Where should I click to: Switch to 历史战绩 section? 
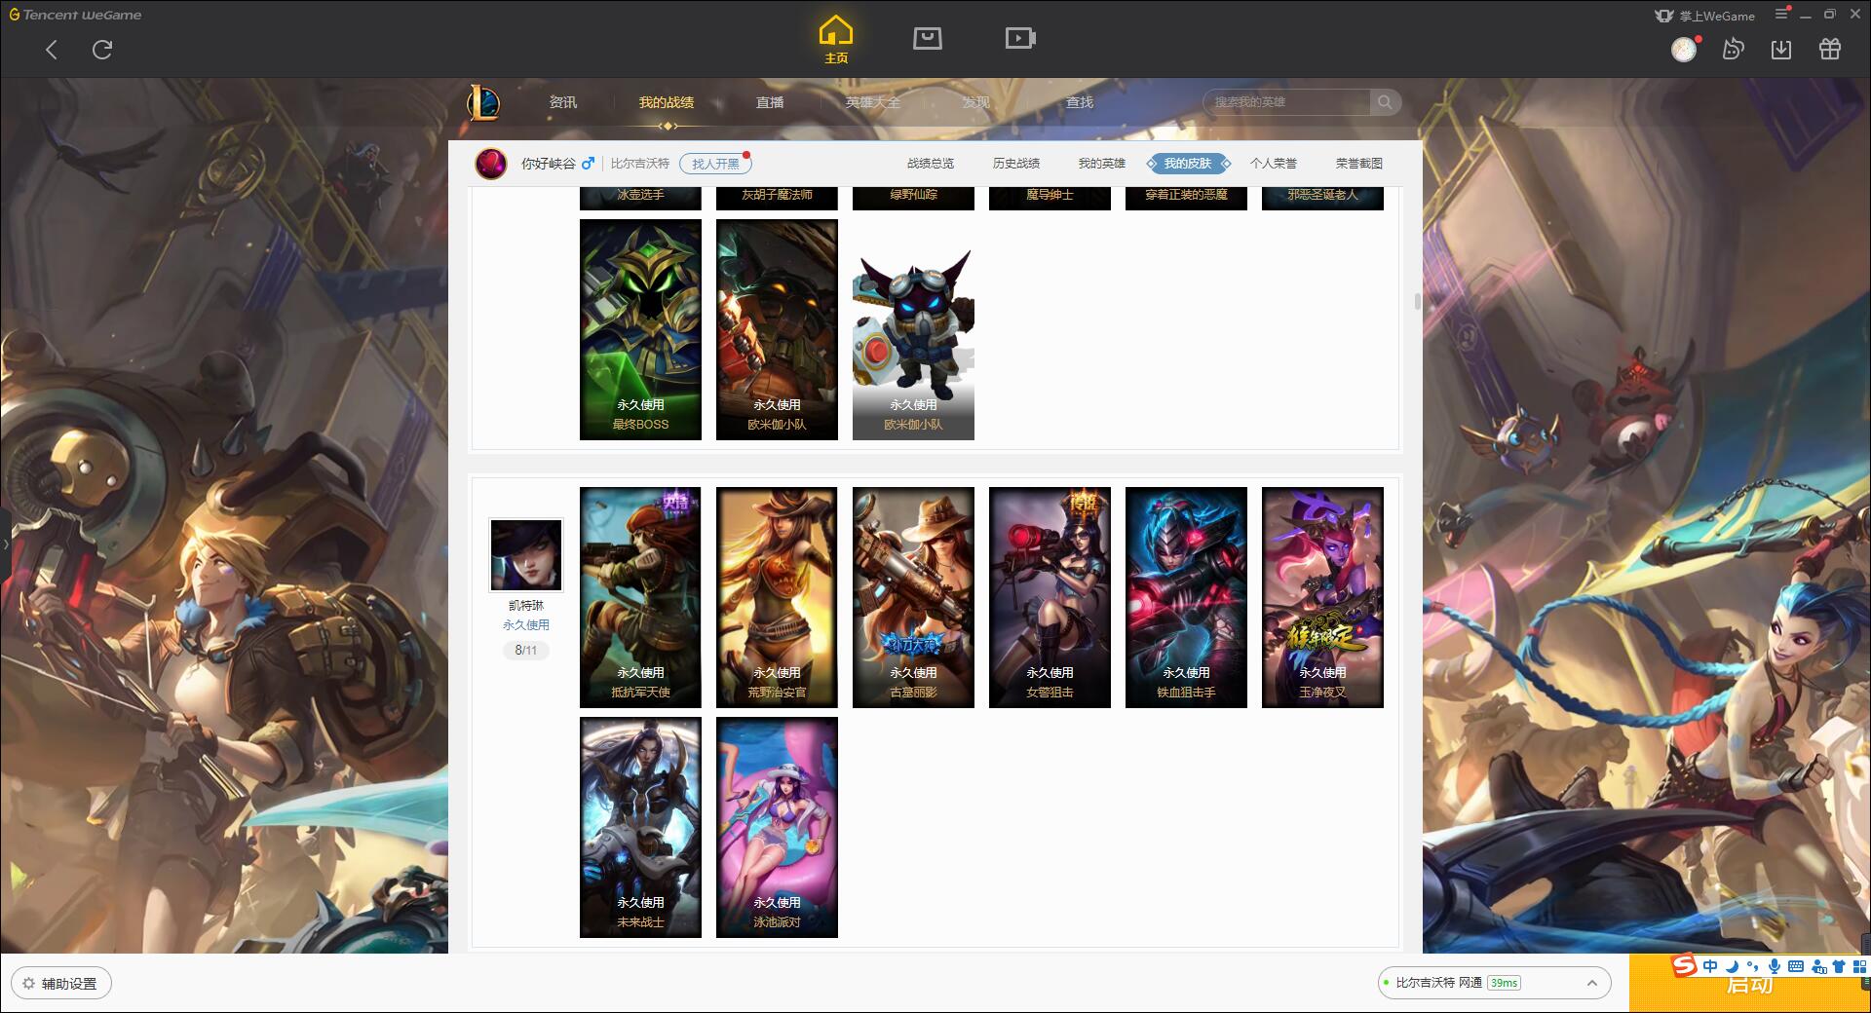pos(1016,164)
